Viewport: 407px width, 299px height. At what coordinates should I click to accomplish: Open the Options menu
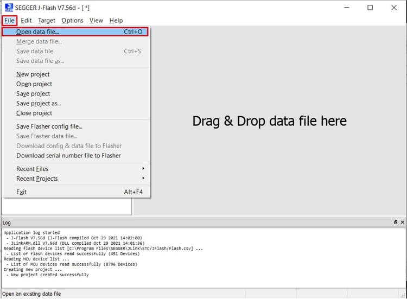click(x=72, y=21)
